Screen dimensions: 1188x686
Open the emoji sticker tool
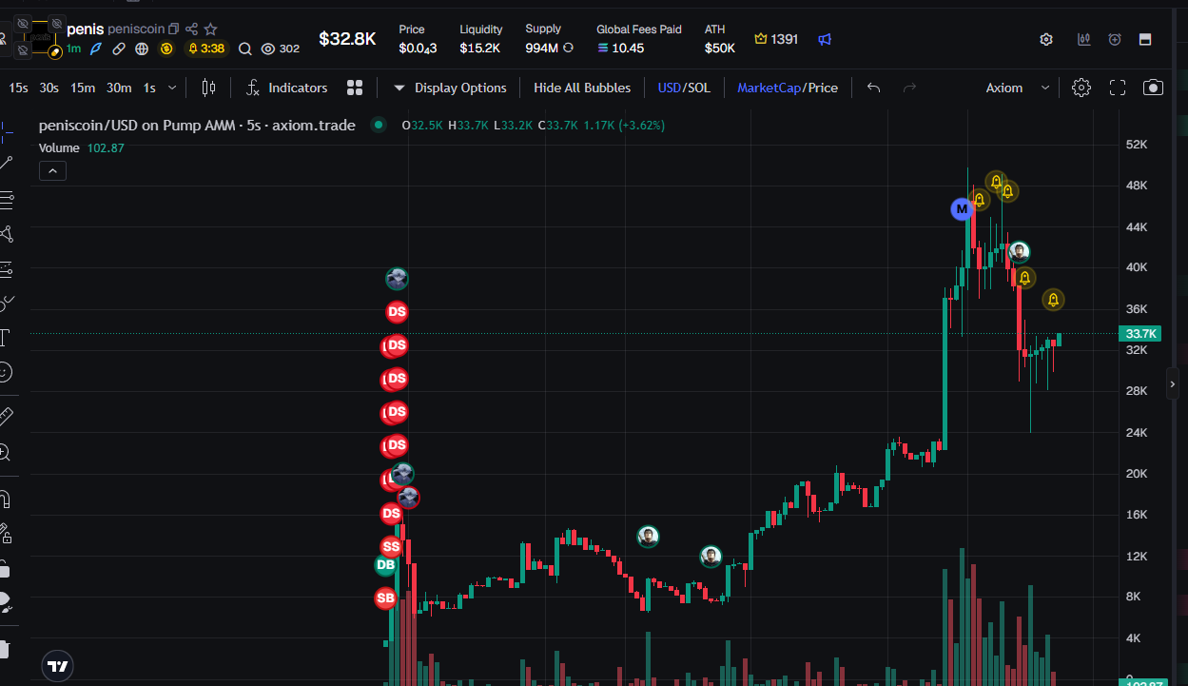tap(5, 371)
